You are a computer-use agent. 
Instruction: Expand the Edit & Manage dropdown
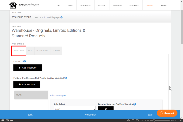pyautogui.click(x=58, y=96)
